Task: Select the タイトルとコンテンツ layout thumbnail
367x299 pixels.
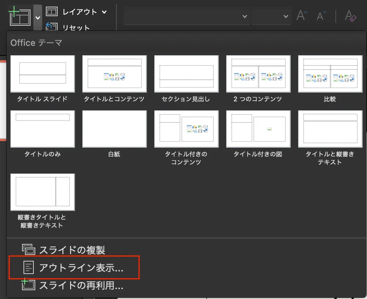Action: point(115,74)
